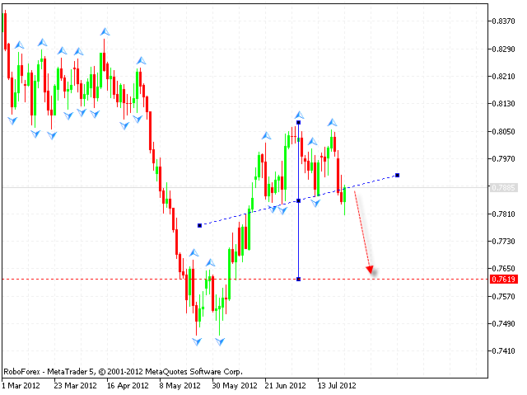Click the 13 Jul 2012 date label
Screen dimensions: 527x395
[x=337, y=386]
